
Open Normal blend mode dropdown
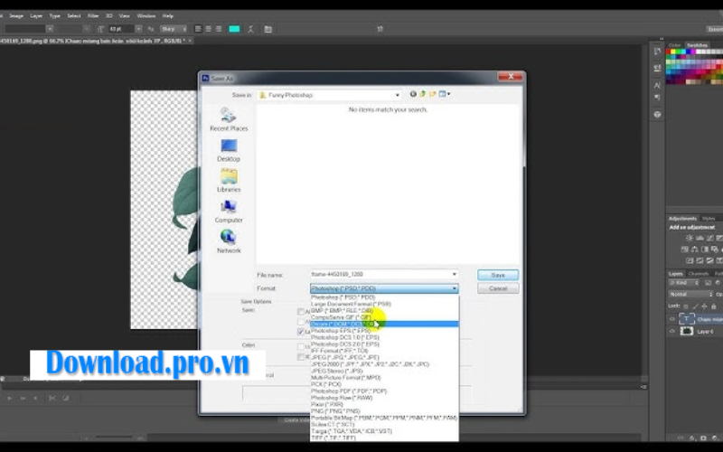click(x=690, y=295)
